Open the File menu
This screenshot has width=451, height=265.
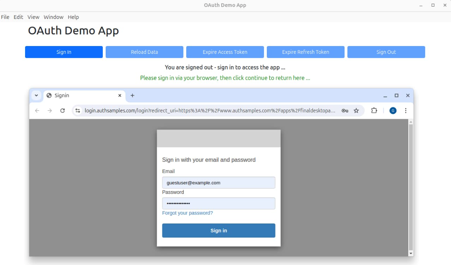(5, 17)
